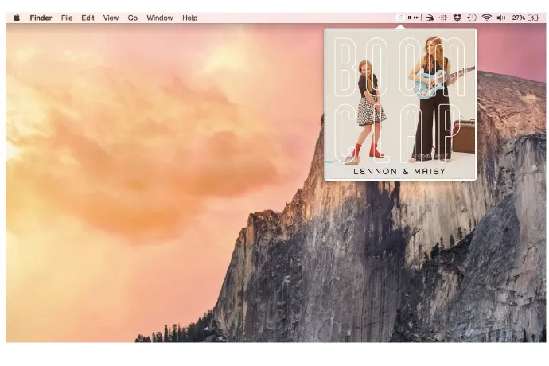Click the volume speaker icon
The width and height of the screenshot is (549, 366).
pyautogui.click(x=500, y=17)
